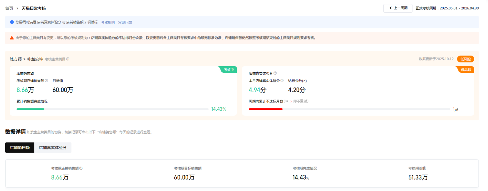This screenshot has width=488, height=191.
Task: Click help icon beside 本月店铺真实体验分
Action: (282, 81)
